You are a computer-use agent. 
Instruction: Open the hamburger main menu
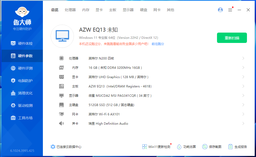click(230, 10)
